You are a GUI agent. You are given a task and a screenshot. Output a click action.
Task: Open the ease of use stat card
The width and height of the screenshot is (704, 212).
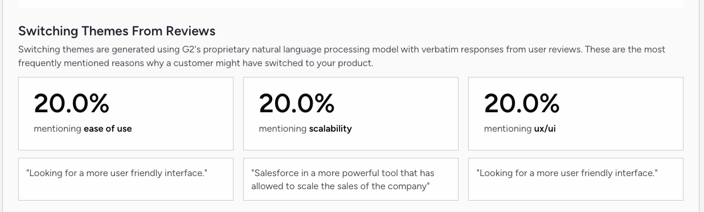point(126,113)
